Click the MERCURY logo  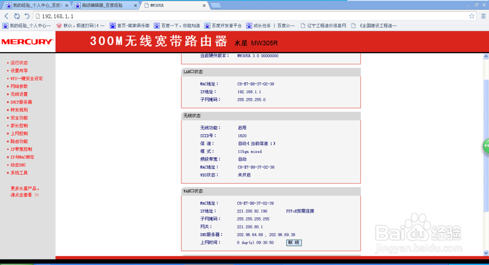click(x=27, y=42)
